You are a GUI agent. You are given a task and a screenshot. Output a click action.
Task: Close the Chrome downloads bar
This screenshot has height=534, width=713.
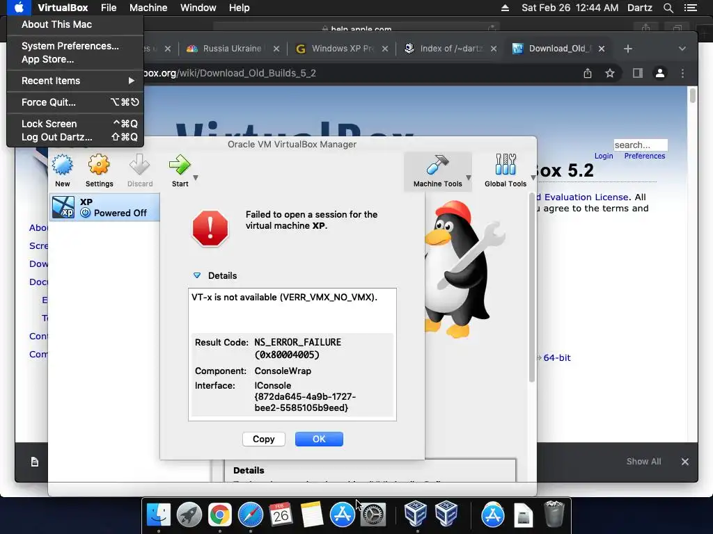(x=685, y=462)
